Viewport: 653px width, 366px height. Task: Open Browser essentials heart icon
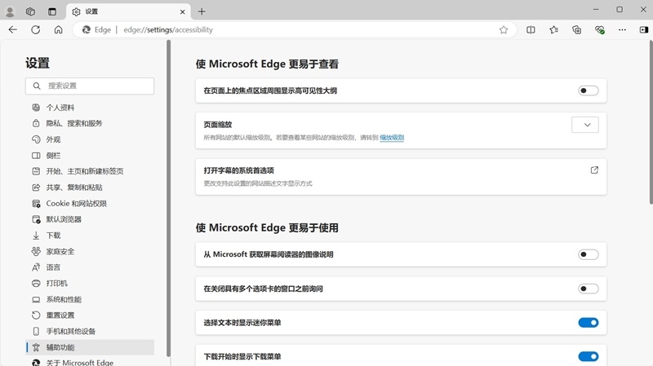point(600,29)
